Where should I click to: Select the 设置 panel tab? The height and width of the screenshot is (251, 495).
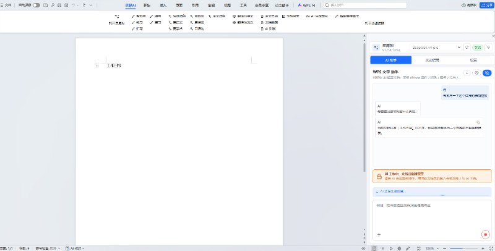[x=473, y=60]
